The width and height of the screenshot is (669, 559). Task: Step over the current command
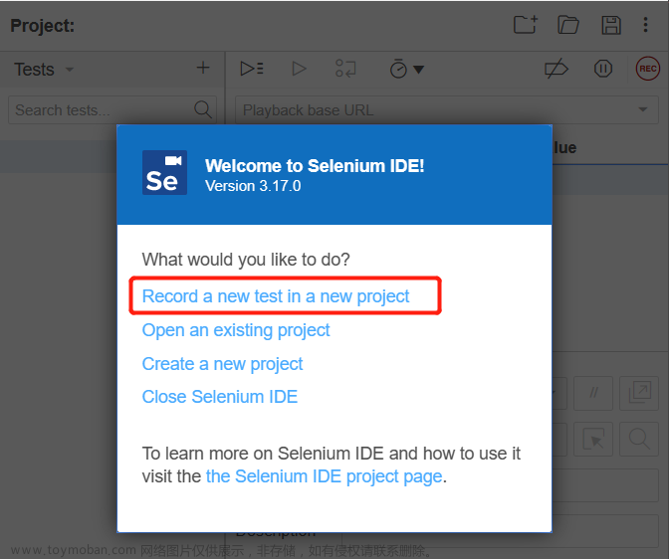[x=345, y=69]
